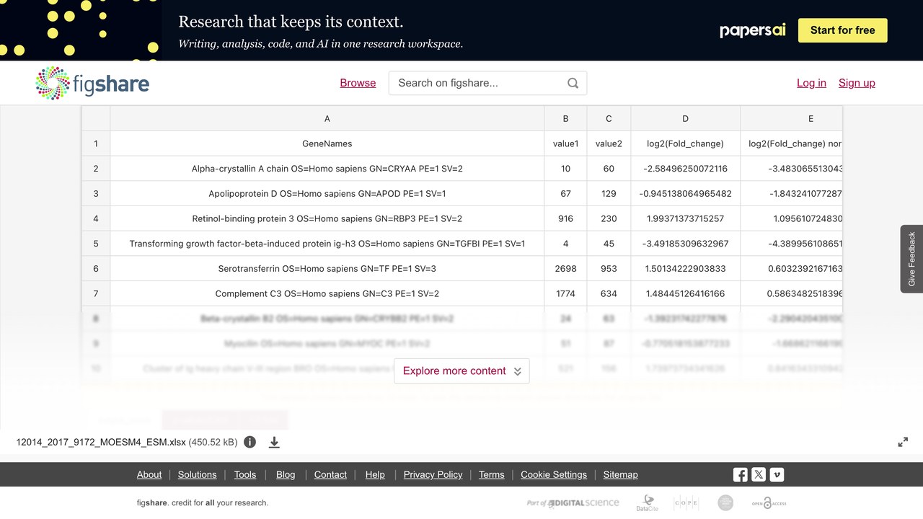
Task: Click the papers ai logo
Action: pyautogui.click(x=753, y=30)
